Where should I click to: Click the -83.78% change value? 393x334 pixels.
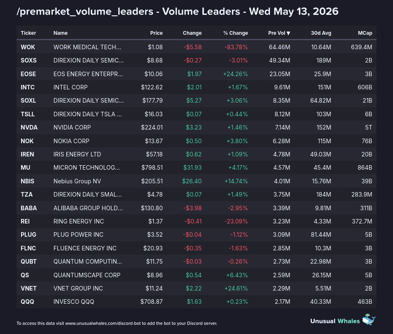(x=236, y=47)
